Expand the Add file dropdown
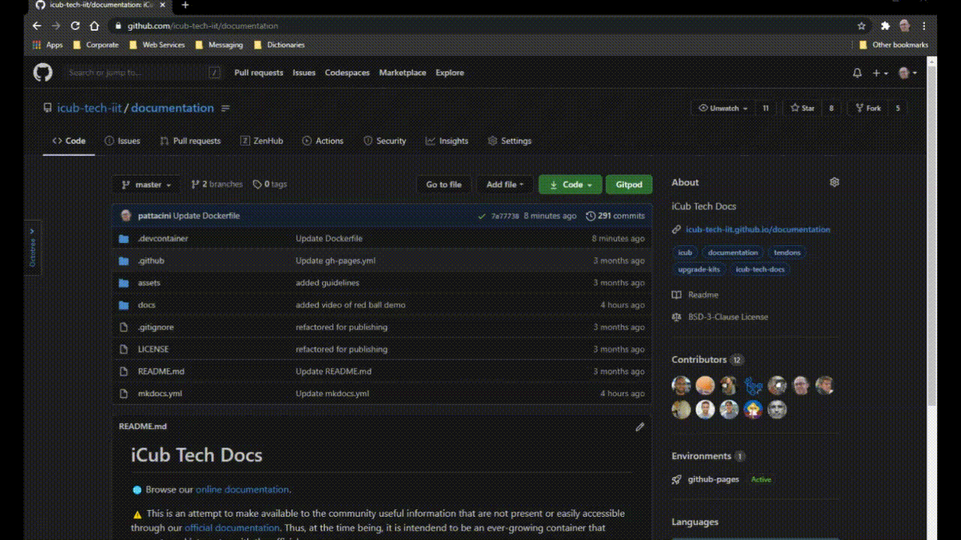The width and height of the screenshot is (961, 540). pos(505,184)
